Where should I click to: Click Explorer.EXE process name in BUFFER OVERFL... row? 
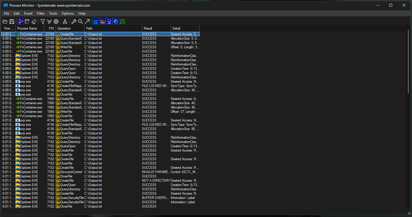pyautogui.click(x=29, y=198)
